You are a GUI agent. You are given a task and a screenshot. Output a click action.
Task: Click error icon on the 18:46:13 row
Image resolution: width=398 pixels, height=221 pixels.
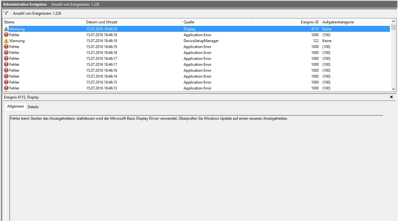(x=6, y=88)
